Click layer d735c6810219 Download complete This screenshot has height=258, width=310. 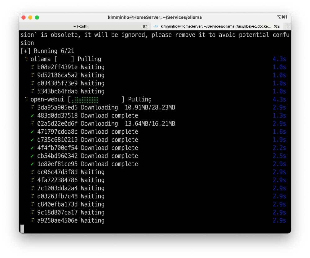[88, 140]
